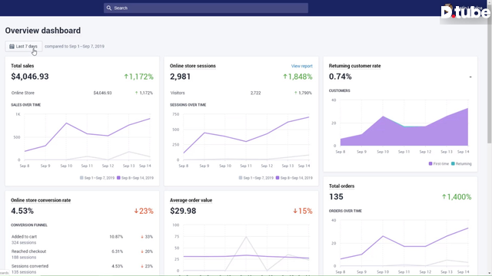Click the Online Store sales row label

23,93
